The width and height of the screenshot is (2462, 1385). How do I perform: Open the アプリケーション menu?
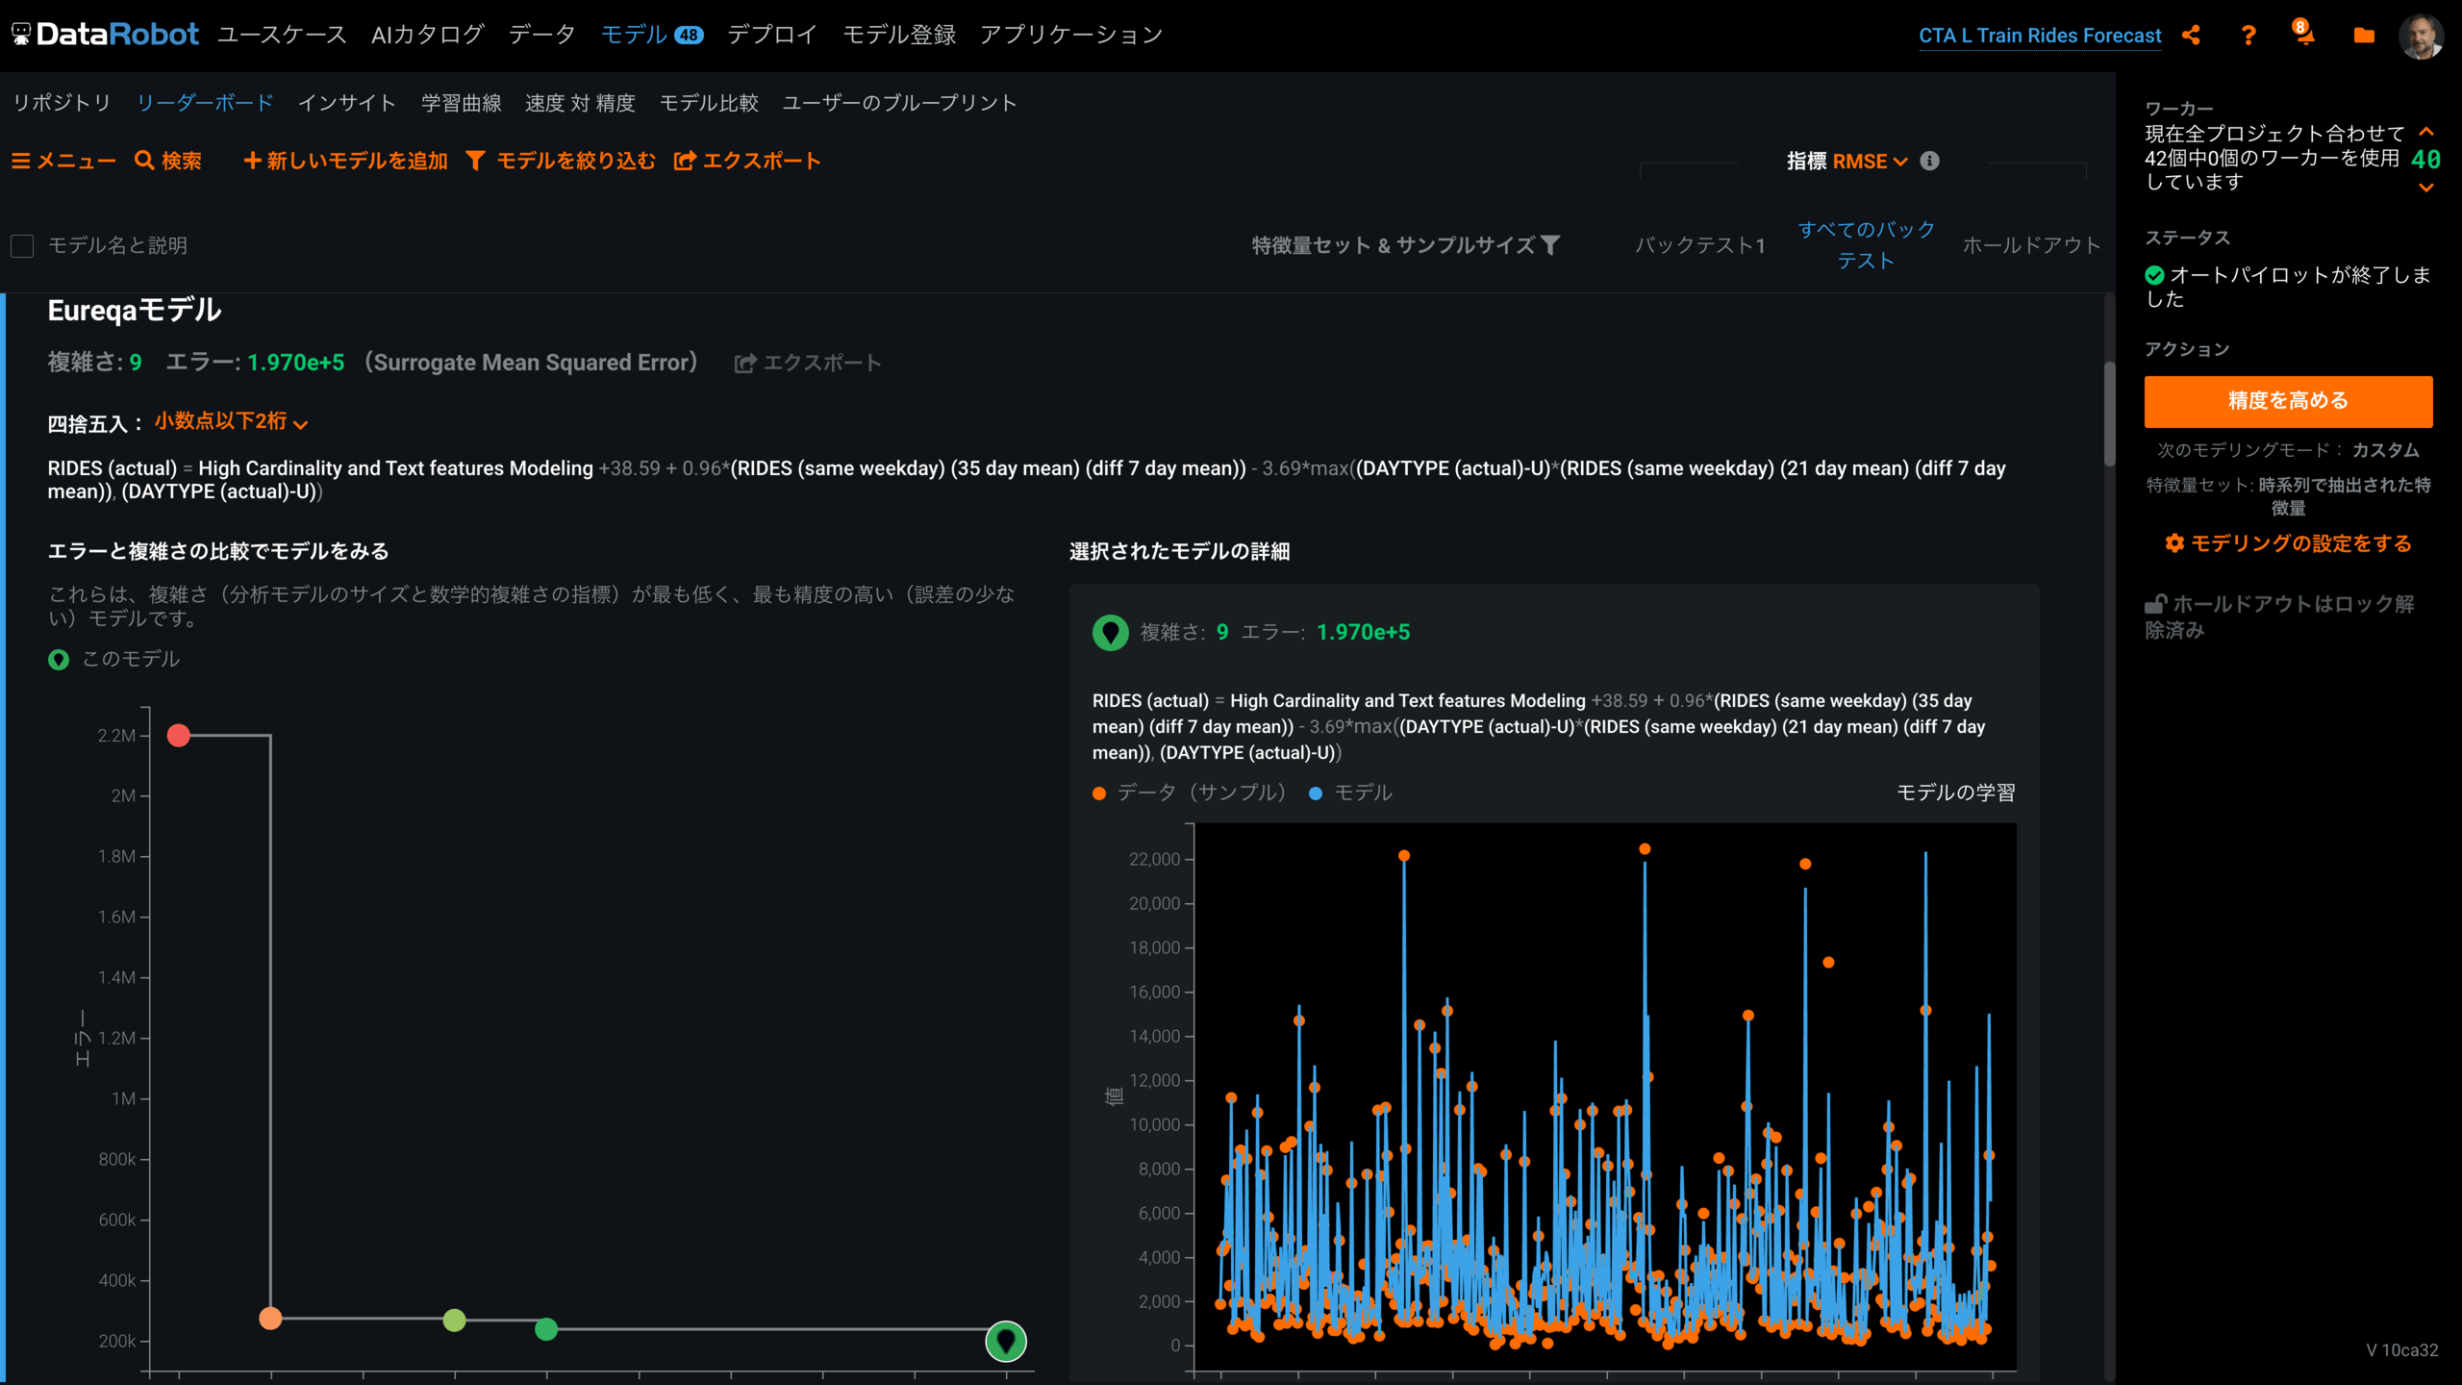[1071, 35]
